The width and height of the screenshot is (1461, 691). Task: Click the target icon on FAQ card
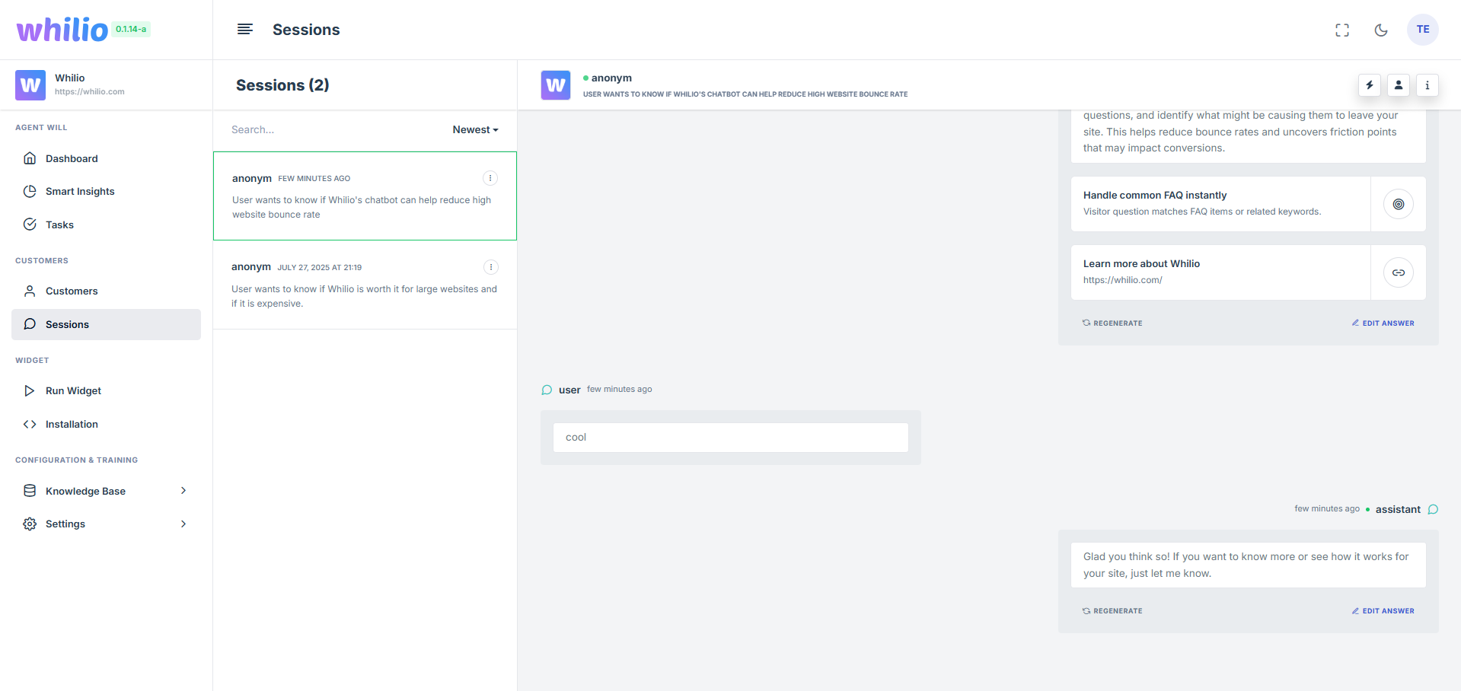(1399, 204)
